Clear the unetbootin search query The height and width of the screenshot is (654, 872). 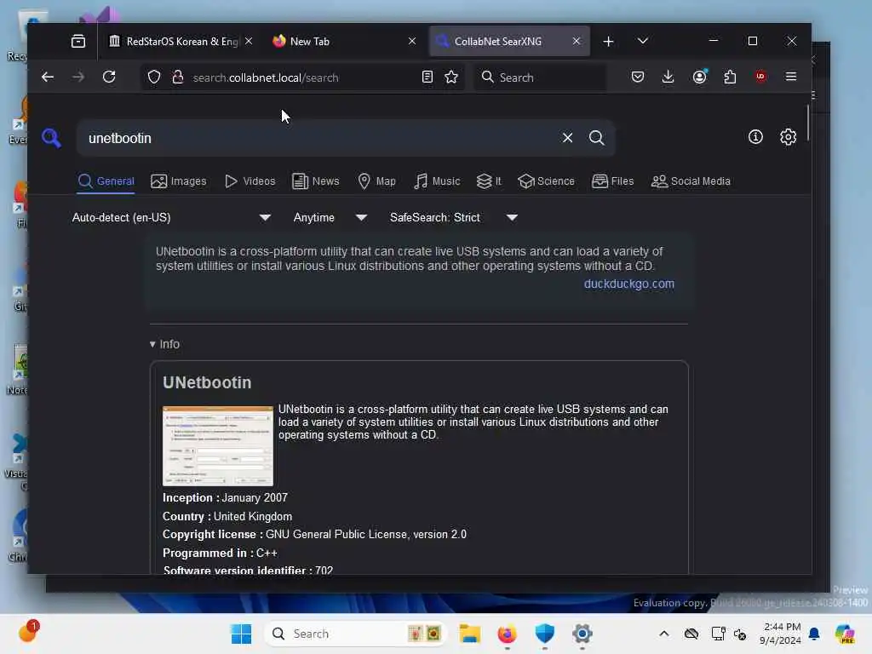[567, 137]
